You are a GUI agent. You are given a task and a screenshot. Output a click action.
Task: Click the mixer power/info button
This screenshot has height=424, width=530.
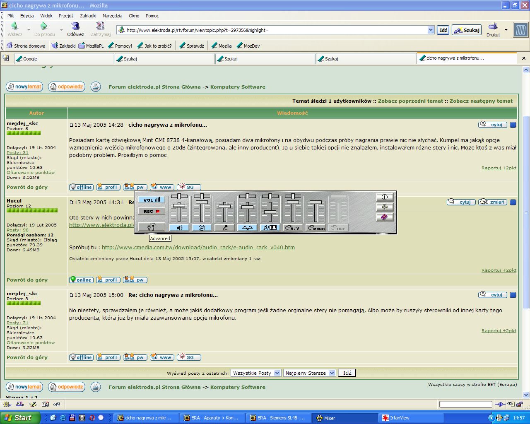click(x=384, y=198)
